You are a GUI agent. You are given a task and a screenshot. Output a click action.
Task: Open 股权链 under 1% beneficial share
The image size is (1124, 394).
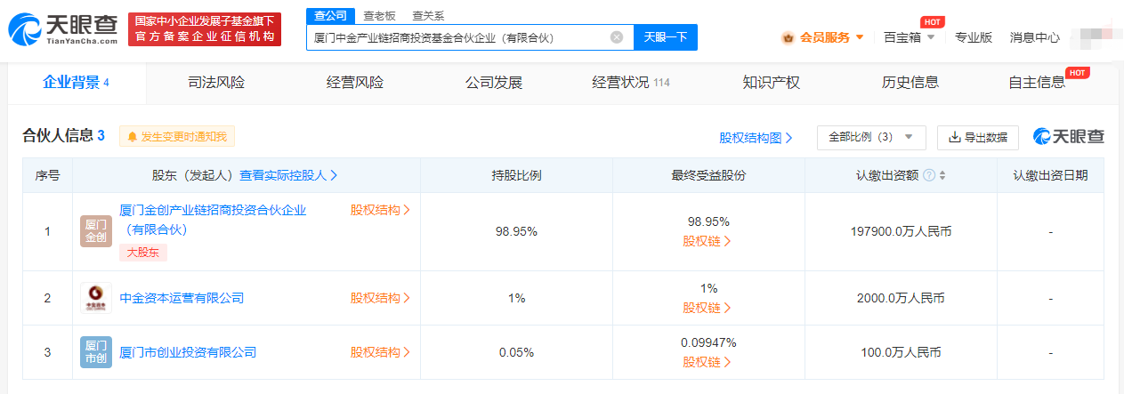pos(708,308)
